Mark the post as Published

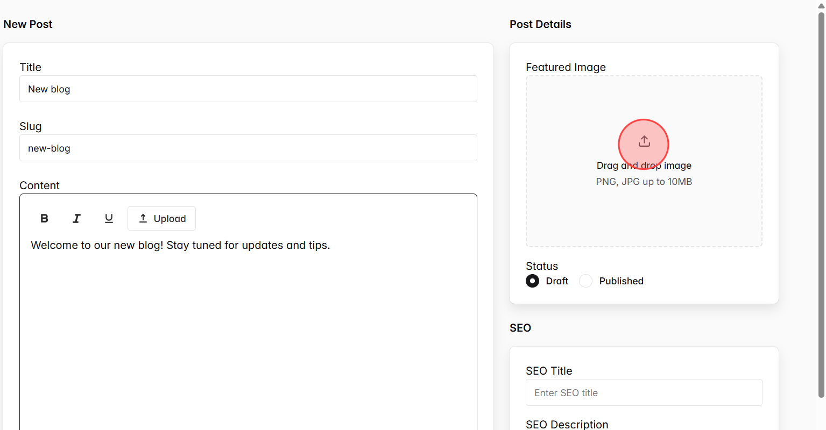585,281
